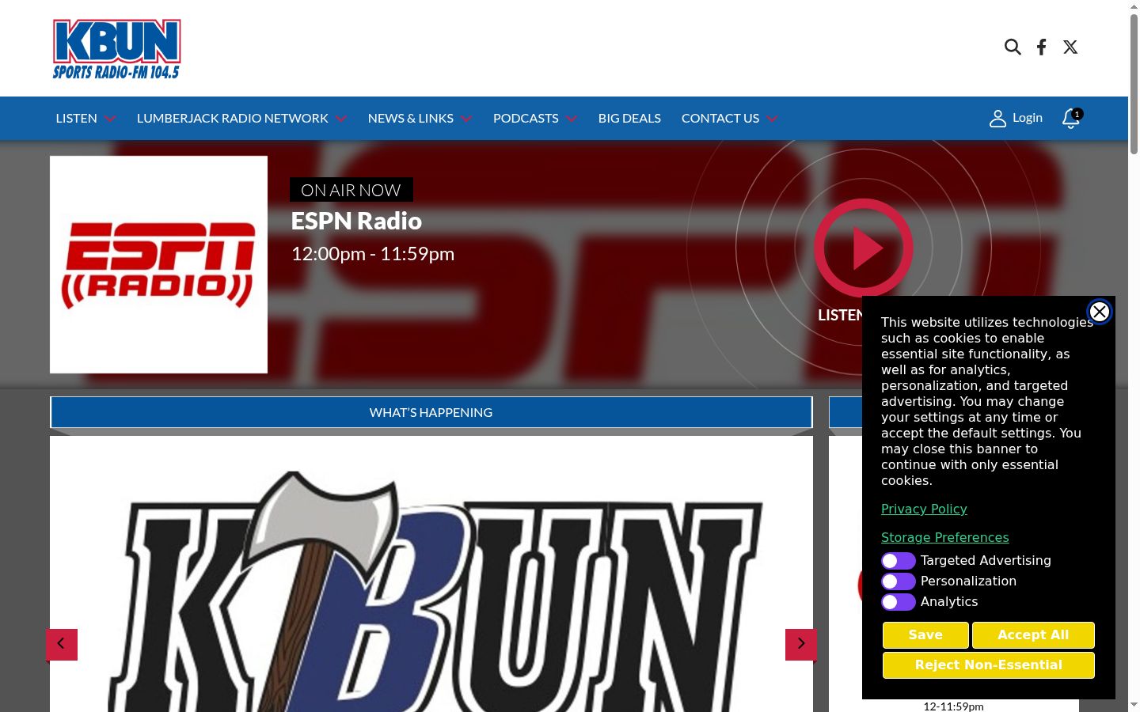Expand the Podcasts dropdown chevron

tap(572, 119)
